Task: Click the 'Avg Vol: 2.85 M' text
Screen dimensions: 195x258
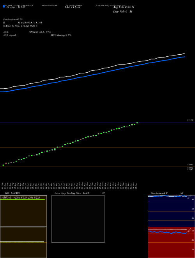Action: [x=124, y=7]
